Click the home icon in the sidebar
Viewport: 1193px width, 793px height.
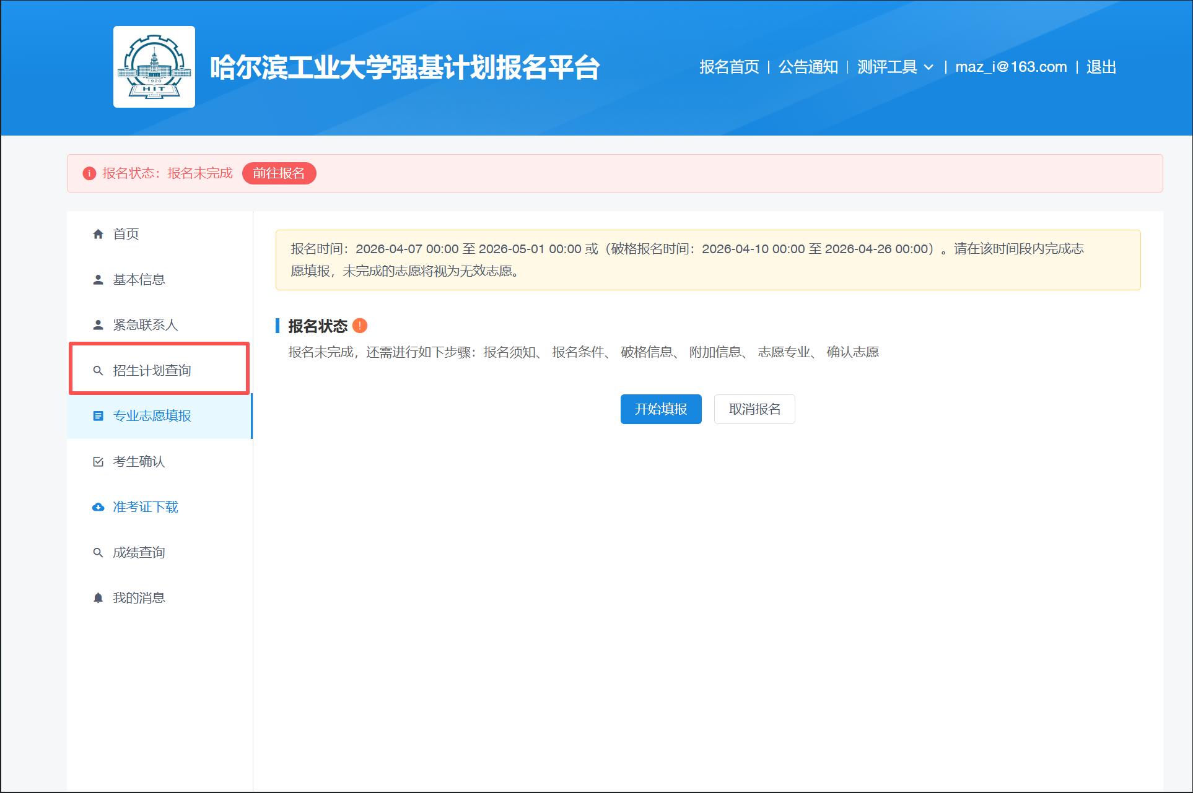[98, 234]
